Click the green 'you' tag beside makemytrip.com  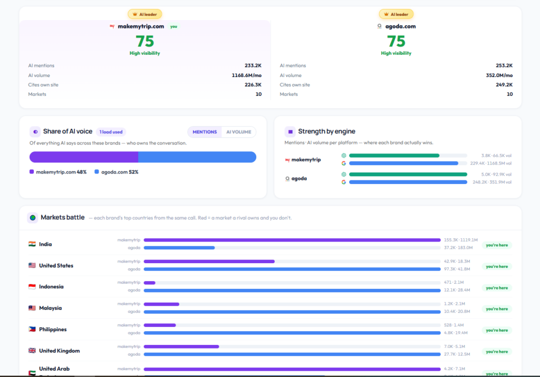(x=173, y=26)
